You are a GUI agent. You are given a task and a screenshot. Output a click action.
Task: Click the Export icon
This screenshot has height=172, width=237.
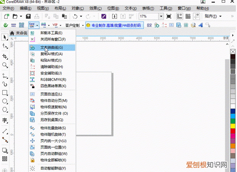coord(123,16)
